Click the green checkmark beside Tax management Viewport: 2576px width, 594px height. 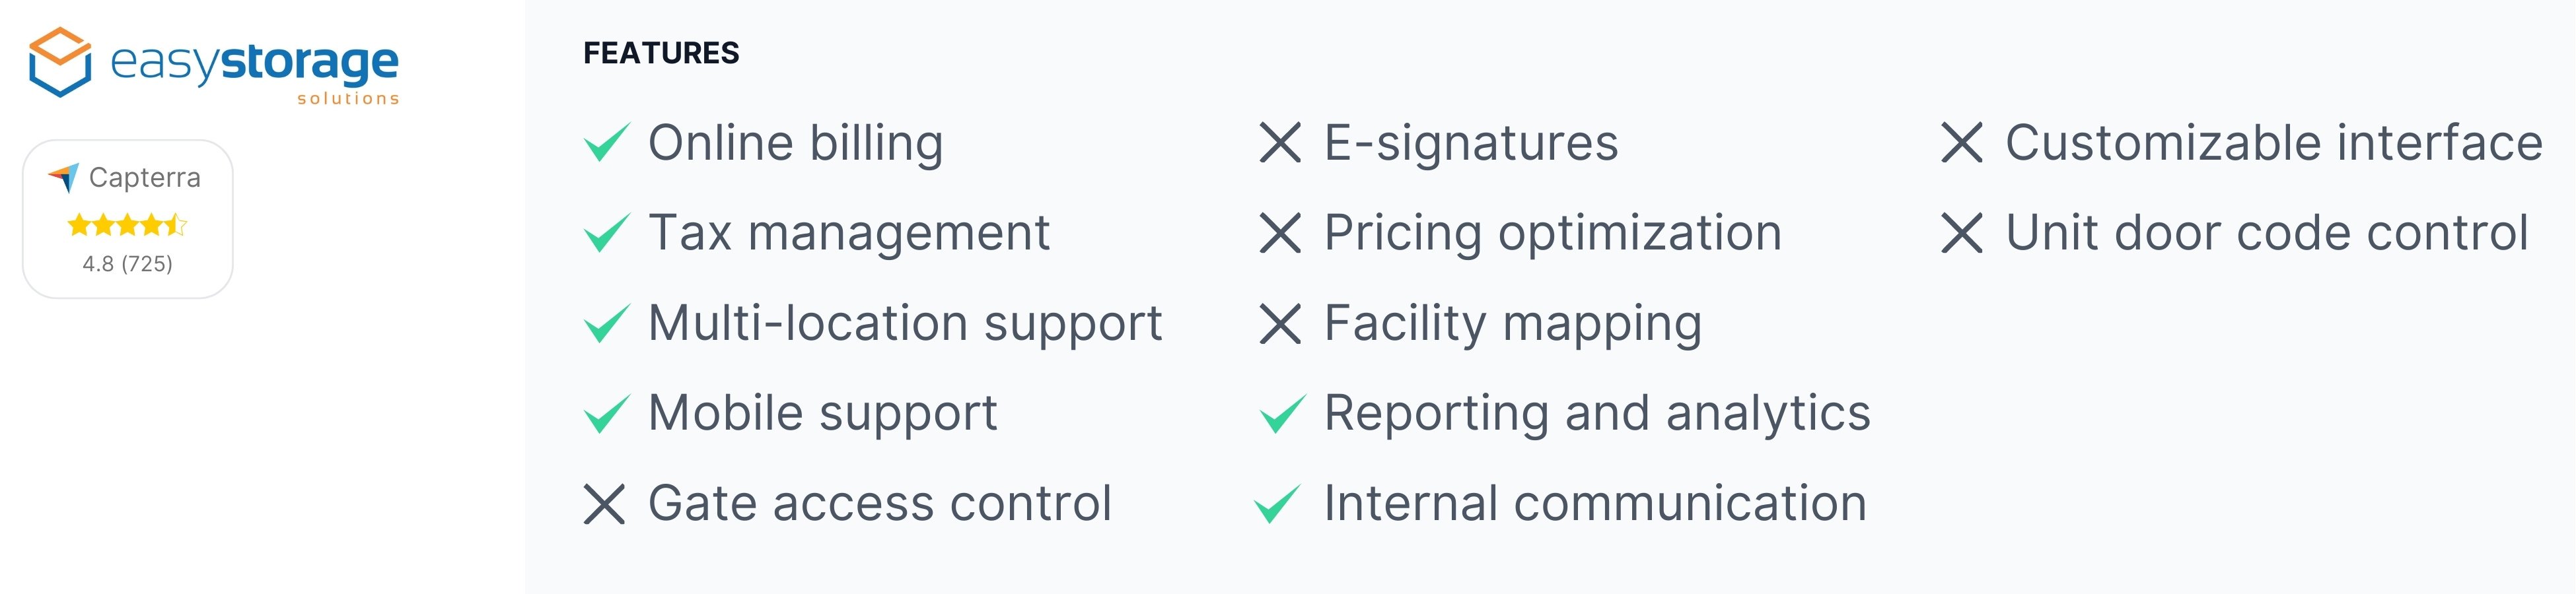coord(607,232)
